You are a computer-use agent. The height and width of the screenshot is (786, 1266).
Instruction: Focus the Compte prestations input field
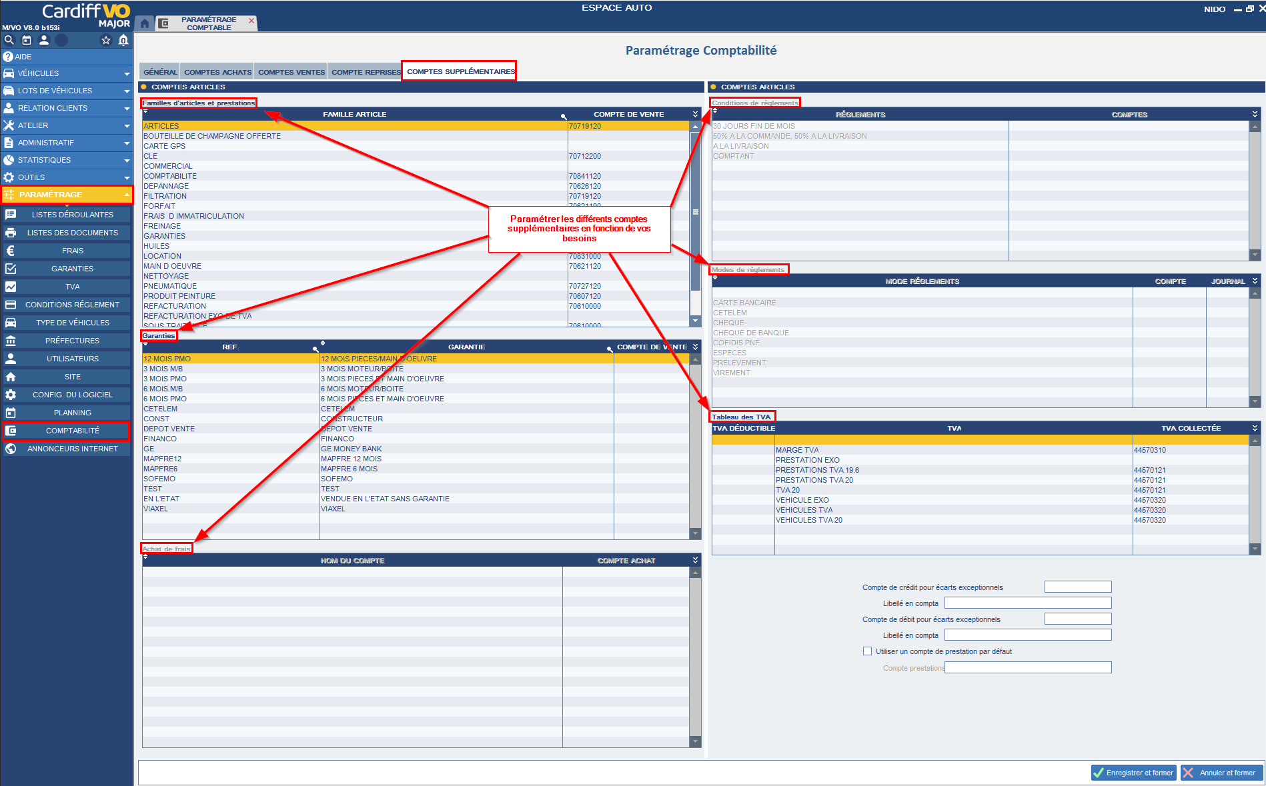pos(1028,667)
